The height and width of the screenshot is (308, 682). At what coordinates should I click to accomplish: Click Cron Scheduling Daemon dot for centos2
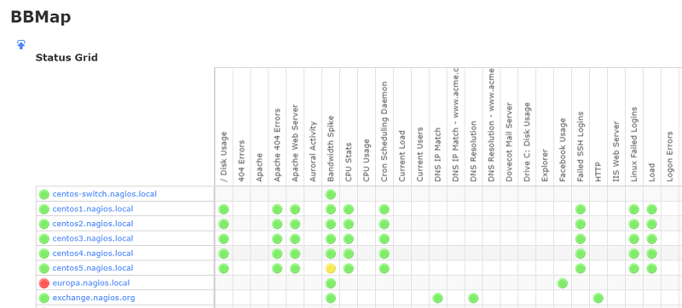pyautogui.click(x=384, y=225)
